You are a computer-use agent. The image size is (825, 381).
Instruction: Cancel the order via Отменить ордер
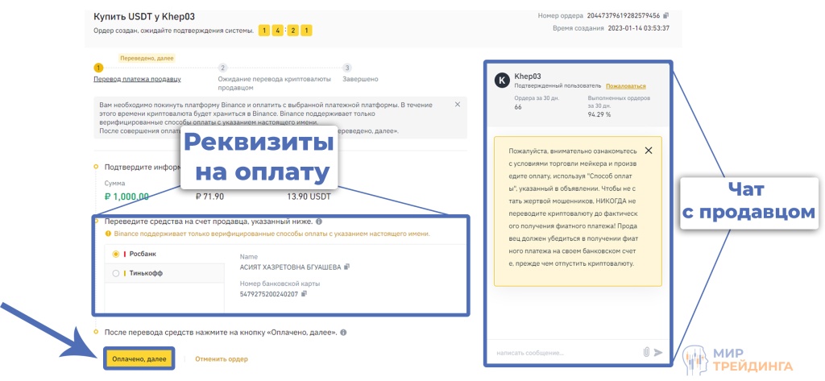click(222, 359)
